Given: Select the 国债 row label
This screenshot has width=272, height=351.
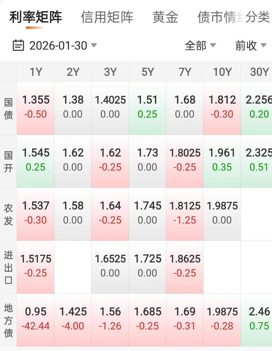Looking at the screenshot, I should (x=8, y=108).
